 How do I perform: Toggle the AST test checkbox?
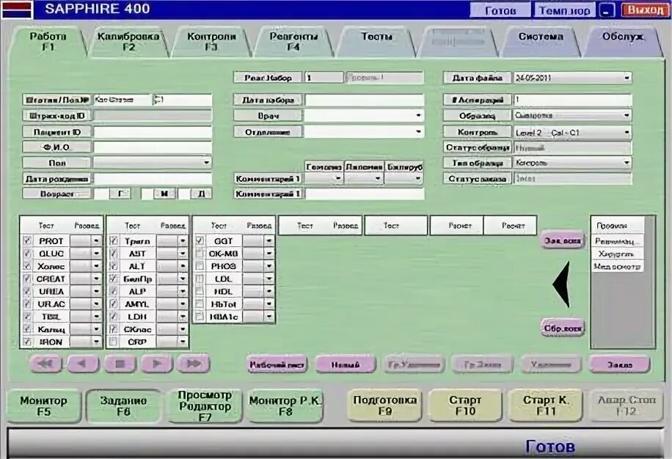coord(114,254)
